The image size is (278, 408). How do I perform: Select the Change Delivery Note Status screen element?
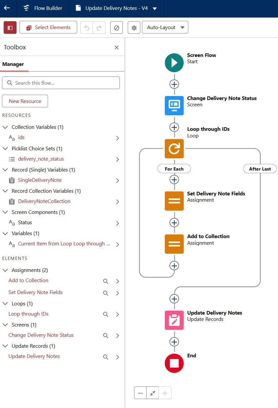[174, 106]
